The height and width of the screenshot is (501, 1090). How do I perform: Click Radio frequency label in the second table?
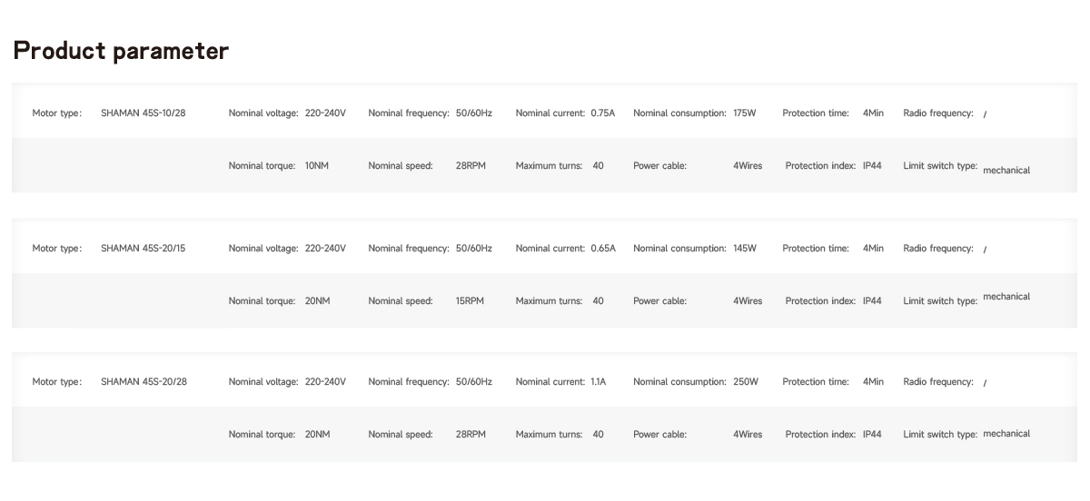click(x=938, y=249)
